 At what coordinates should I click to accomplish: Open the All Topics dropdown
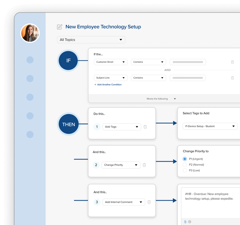coord(91,40)
